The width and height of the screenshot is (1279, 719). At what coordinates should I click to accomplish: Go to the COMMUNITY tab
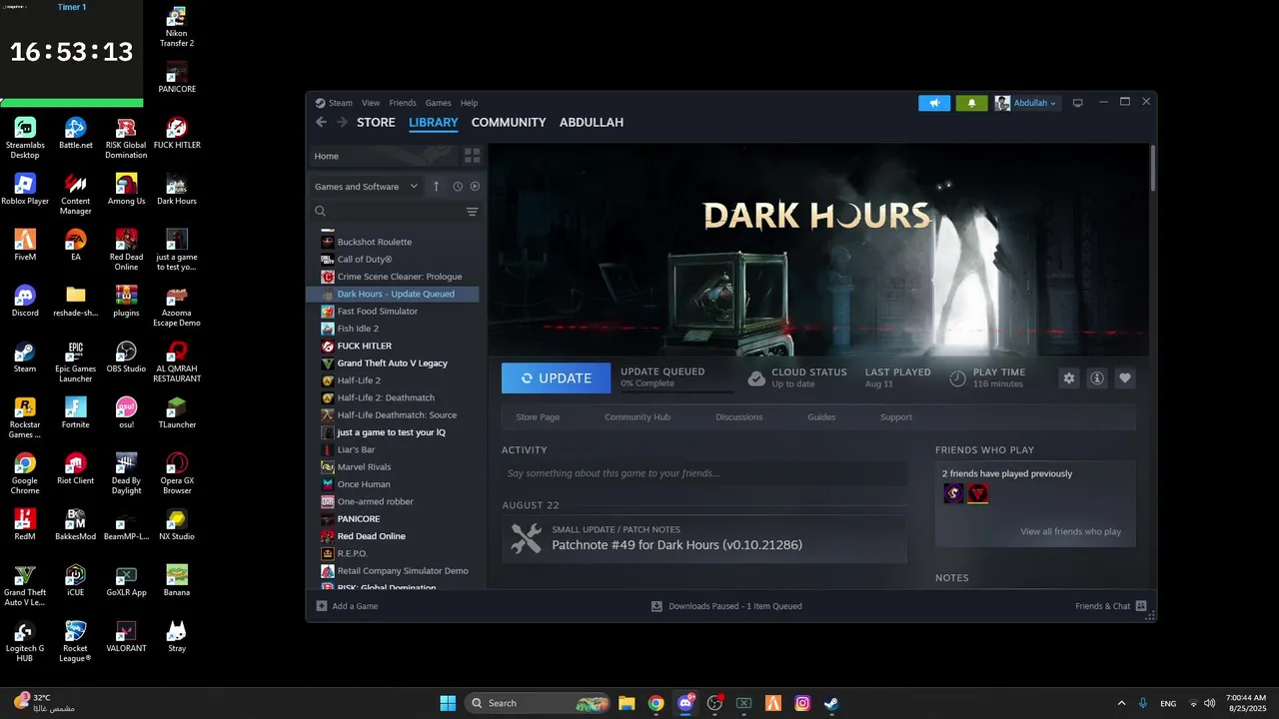[509, 122]
